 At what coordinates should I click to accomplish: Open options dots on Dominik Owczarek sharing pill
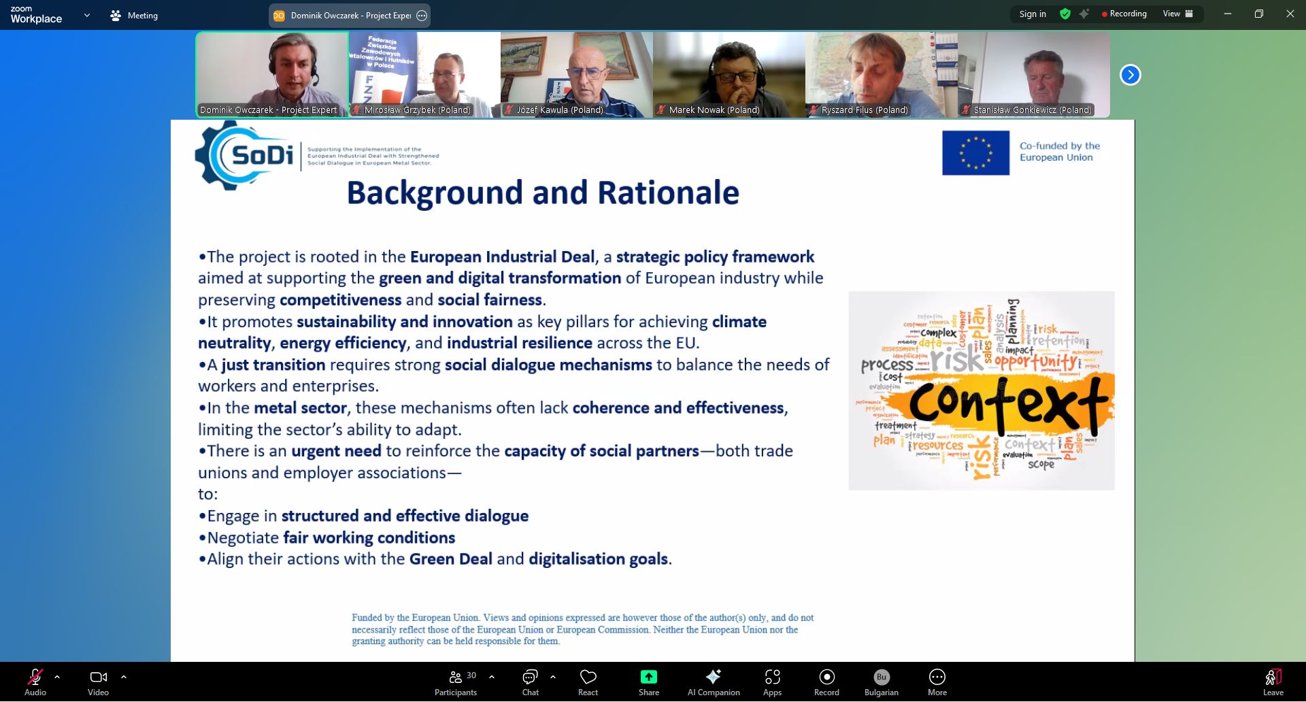tap(422, 16)
